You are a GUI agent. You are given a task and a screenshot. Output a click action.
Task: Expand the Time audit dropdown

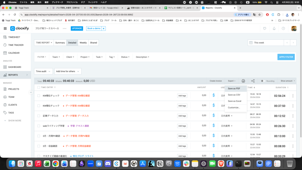click(x=43, y=71)
